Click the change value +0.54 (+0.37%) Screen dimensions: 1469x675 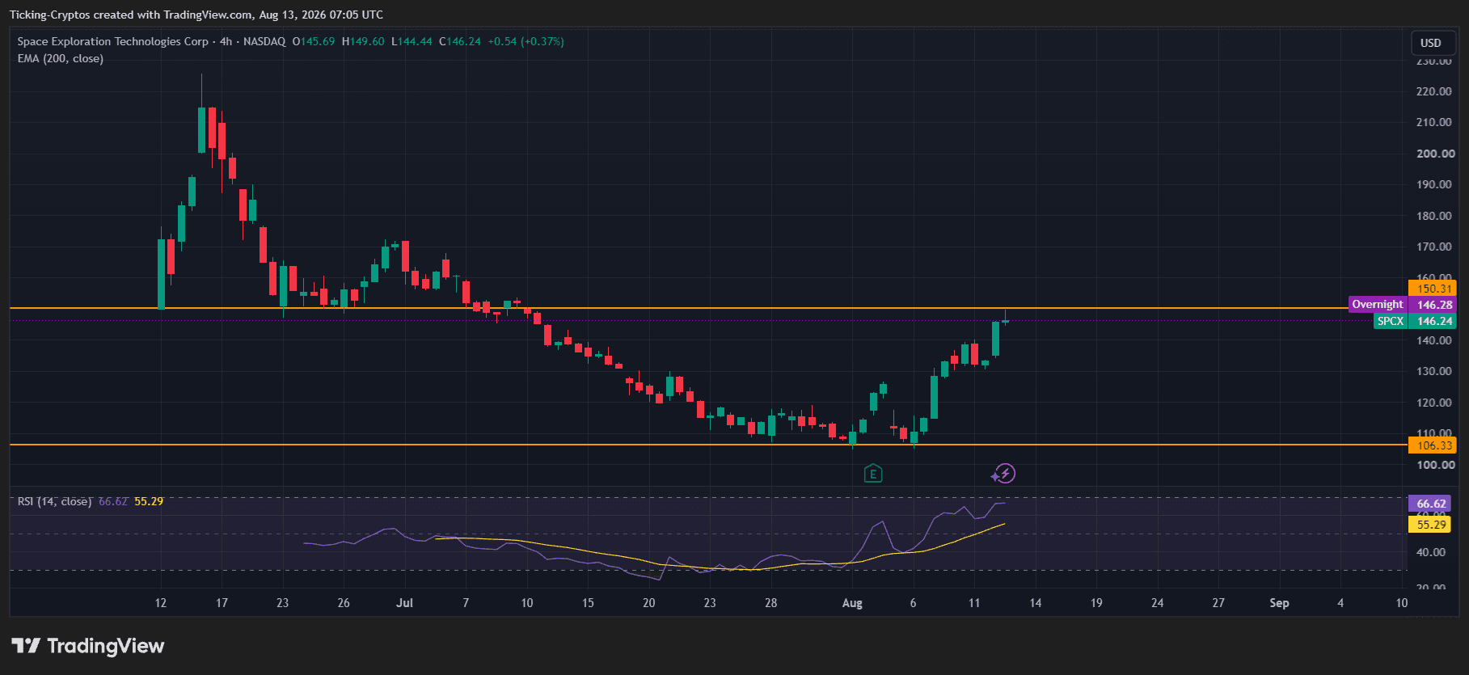[x=526, y=41]
